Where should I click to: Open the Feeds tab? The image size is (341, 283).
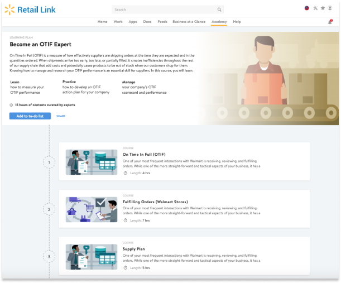tap(162, 22)
